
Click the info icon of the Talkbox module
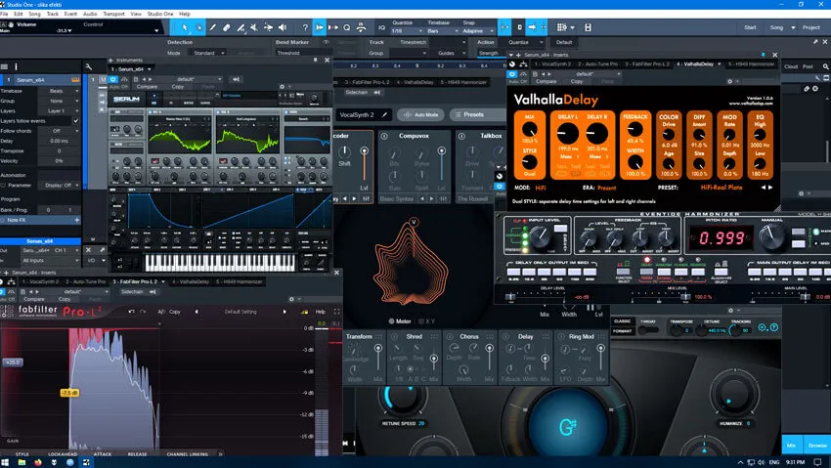(461, 136)
